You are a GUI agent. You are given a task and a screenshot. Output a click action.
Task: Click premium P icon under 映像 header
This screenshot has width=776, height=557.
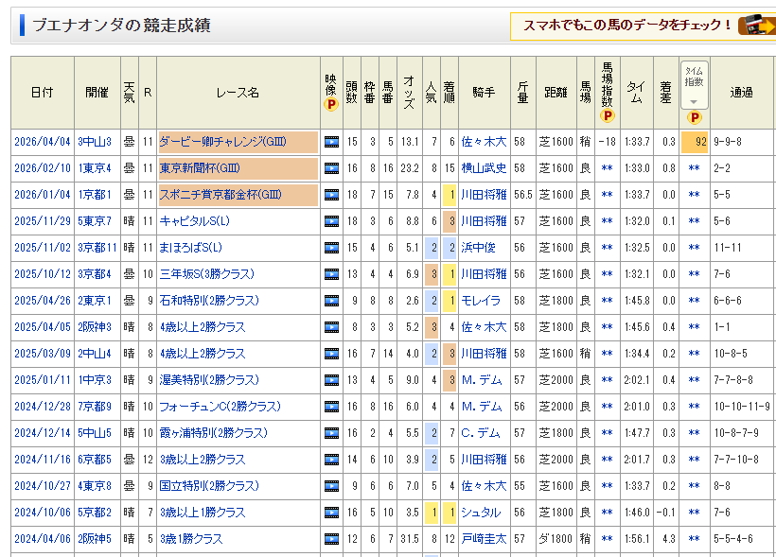tap(330, 105)
